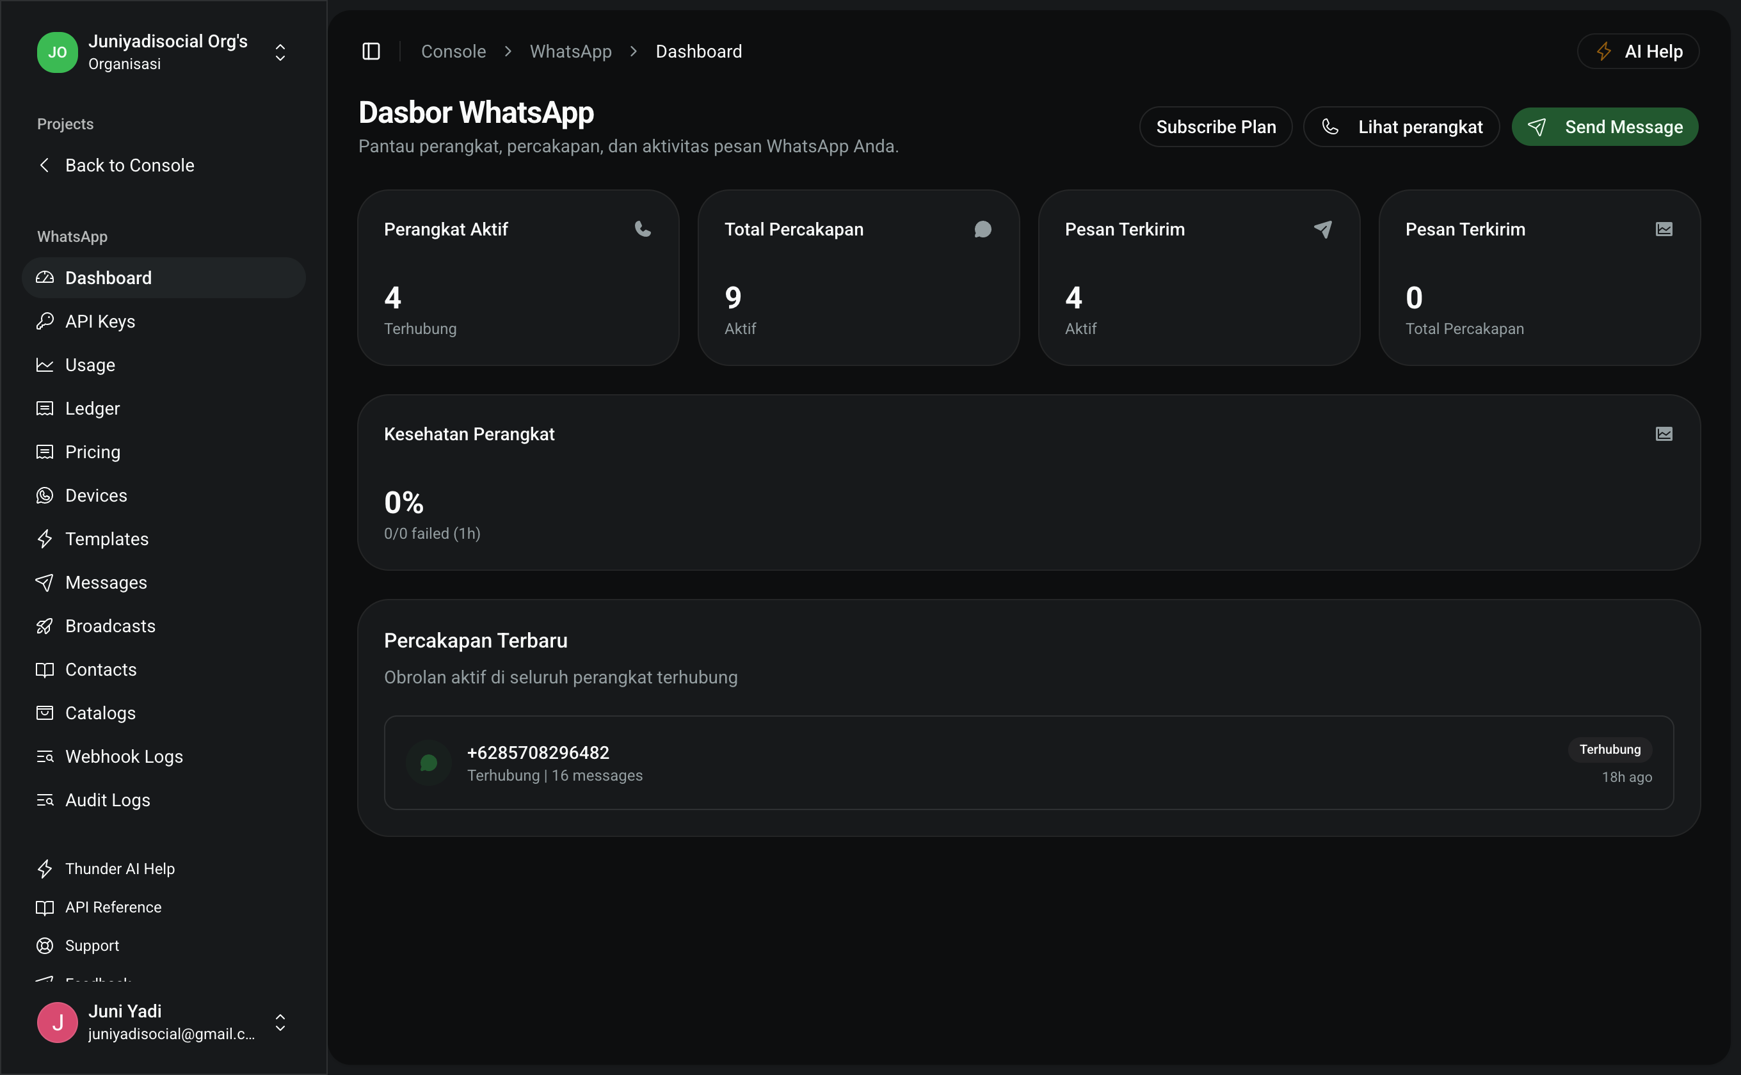Click the chat bubble icon on Total Percakapan
Image resolution: width=1741 pixels, height=1075 pixels.
pos(983,229)
